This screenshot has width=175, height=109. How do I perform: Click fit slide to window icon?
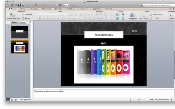(x=172, y=99)
